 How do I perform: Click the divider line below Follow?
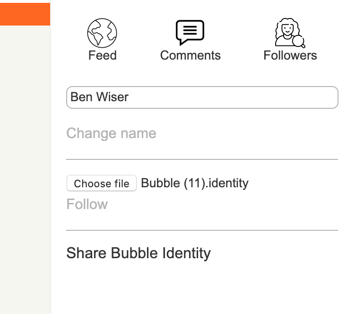[x=202, y=230]
